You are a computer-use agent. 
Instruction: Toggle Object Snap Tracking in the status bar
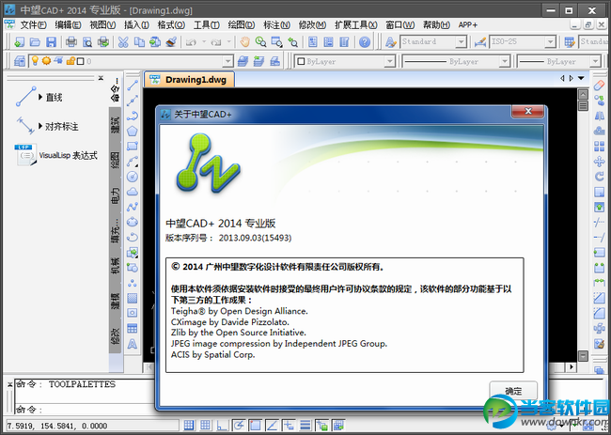272,426
